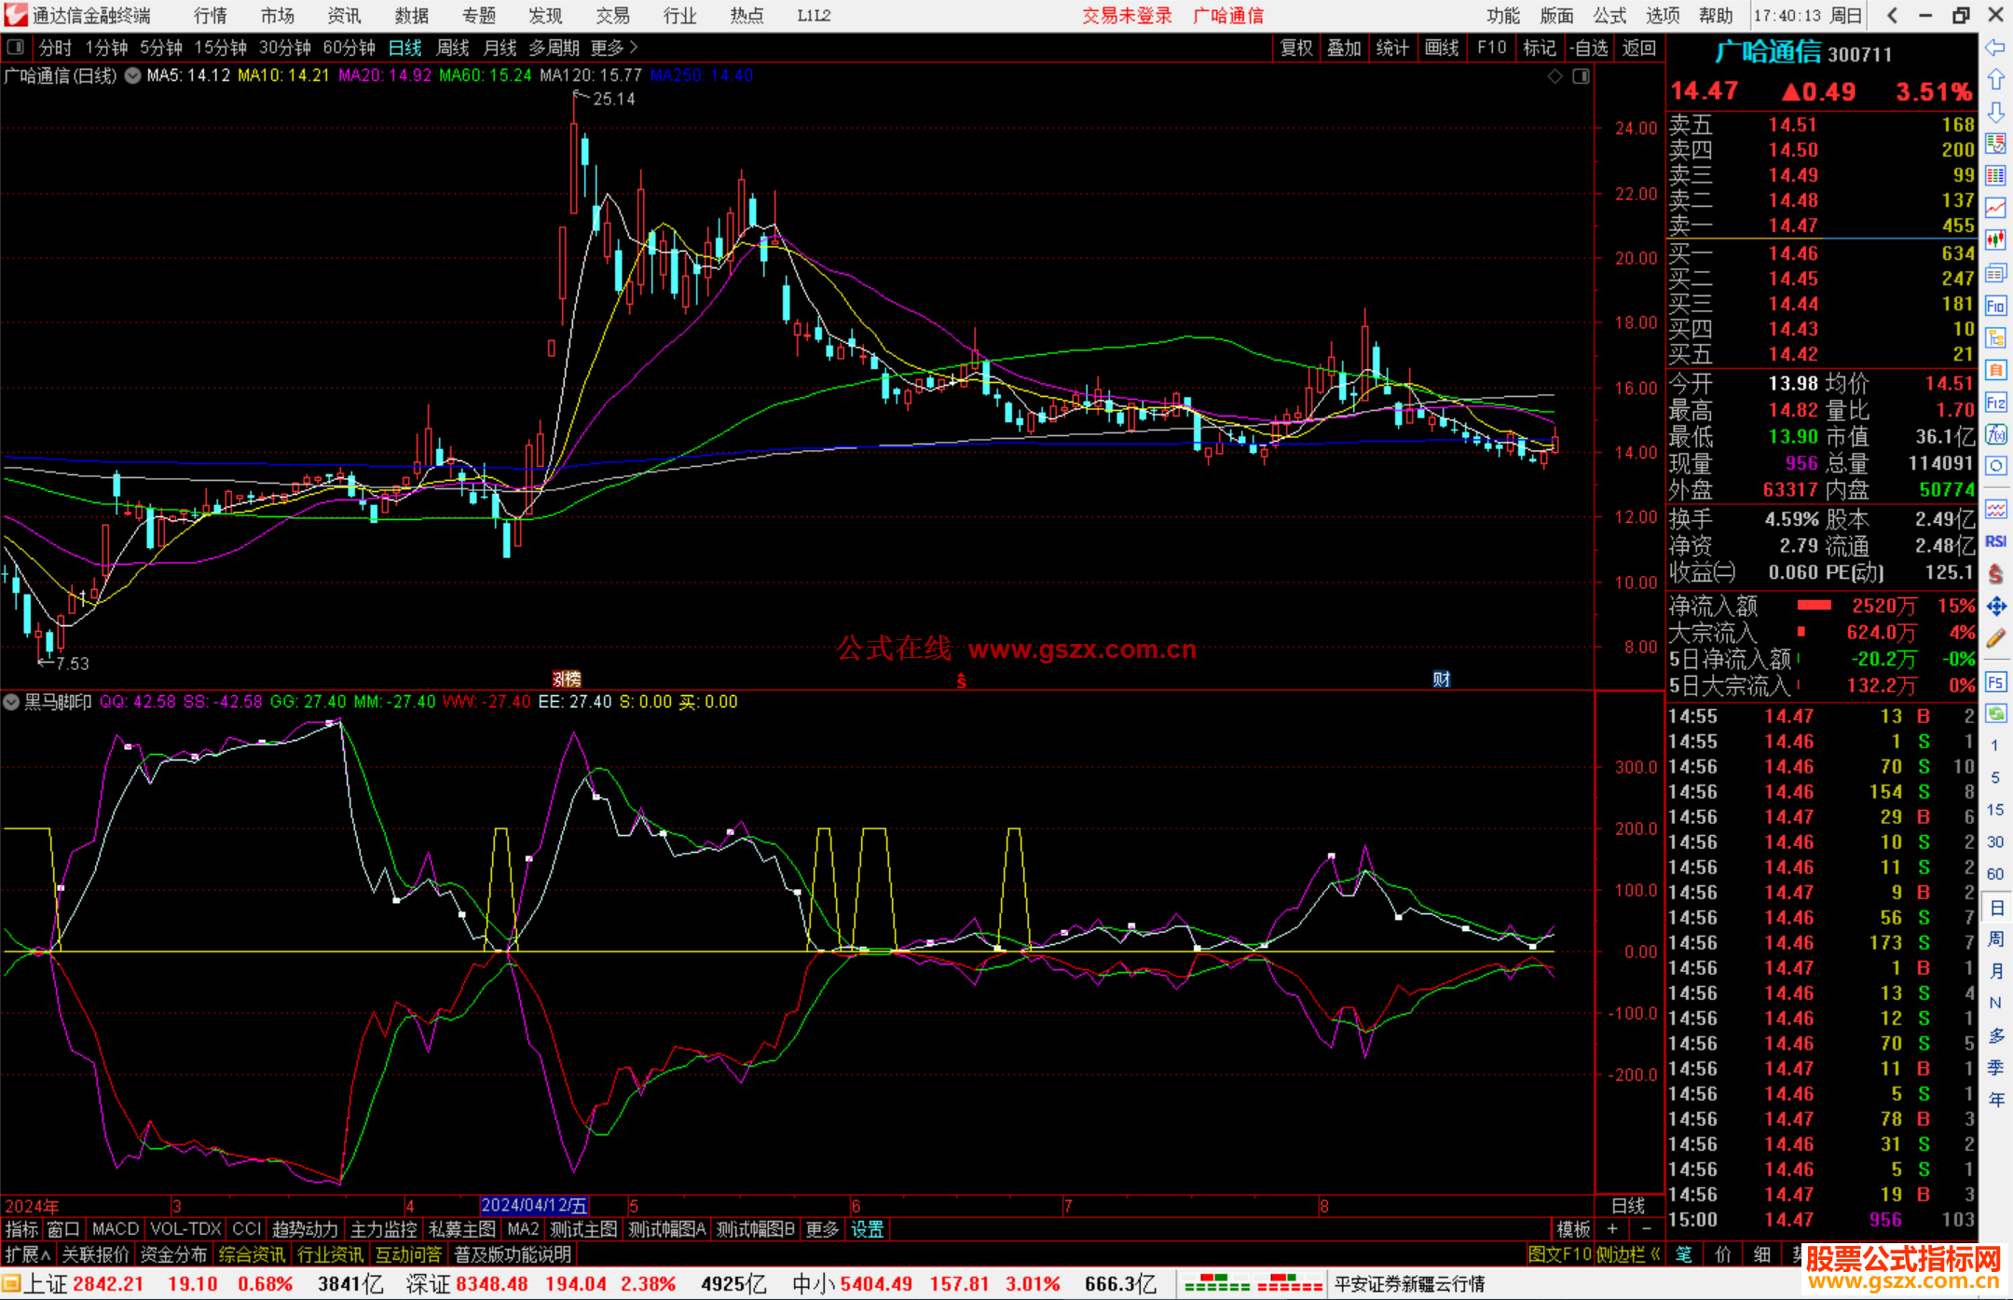Click the 设置 indicator settings link
Viewport: 2013px width, 1300px height.
coord(867,1229)
